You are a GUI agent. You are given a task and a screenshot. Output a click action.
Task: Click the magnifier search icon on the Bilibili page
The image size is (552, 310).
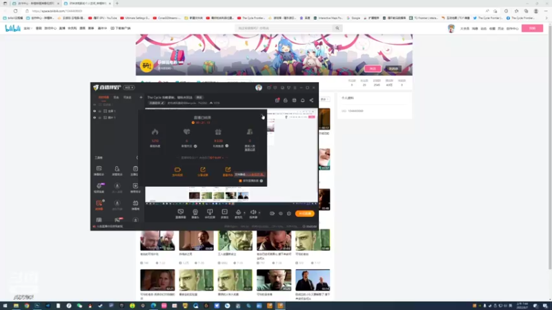[337, 28]
